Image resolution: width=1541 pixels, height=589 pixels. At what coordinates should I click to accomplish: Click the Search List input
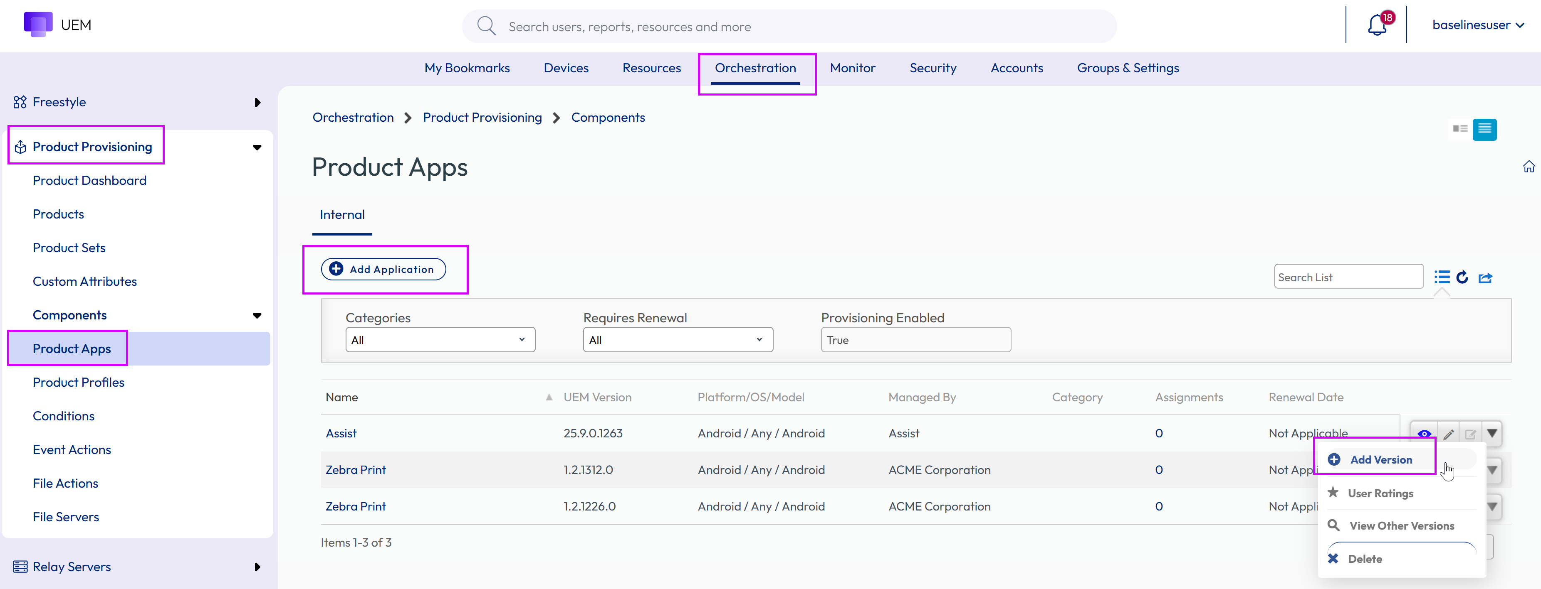[x=1348, y=277]
